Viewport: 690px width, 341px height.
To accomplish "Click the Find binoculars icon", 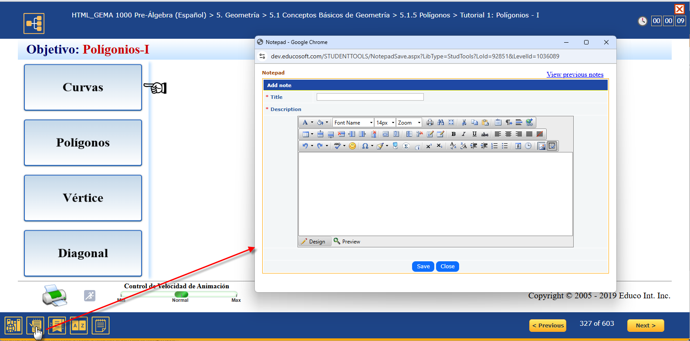I will 440,122.
